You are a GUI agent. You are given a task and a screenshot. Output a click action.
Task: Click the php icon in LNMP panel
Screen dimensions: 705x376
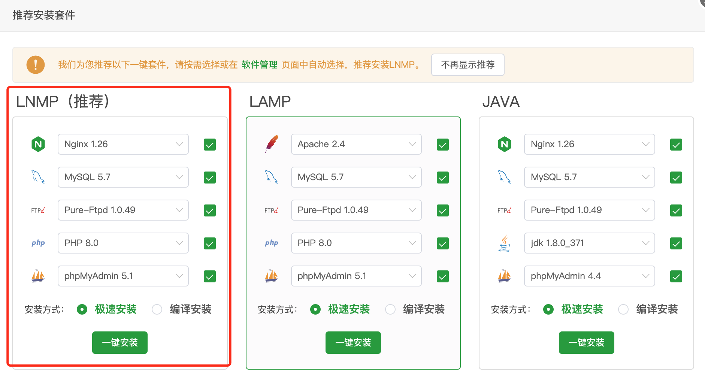pos(38,243)
